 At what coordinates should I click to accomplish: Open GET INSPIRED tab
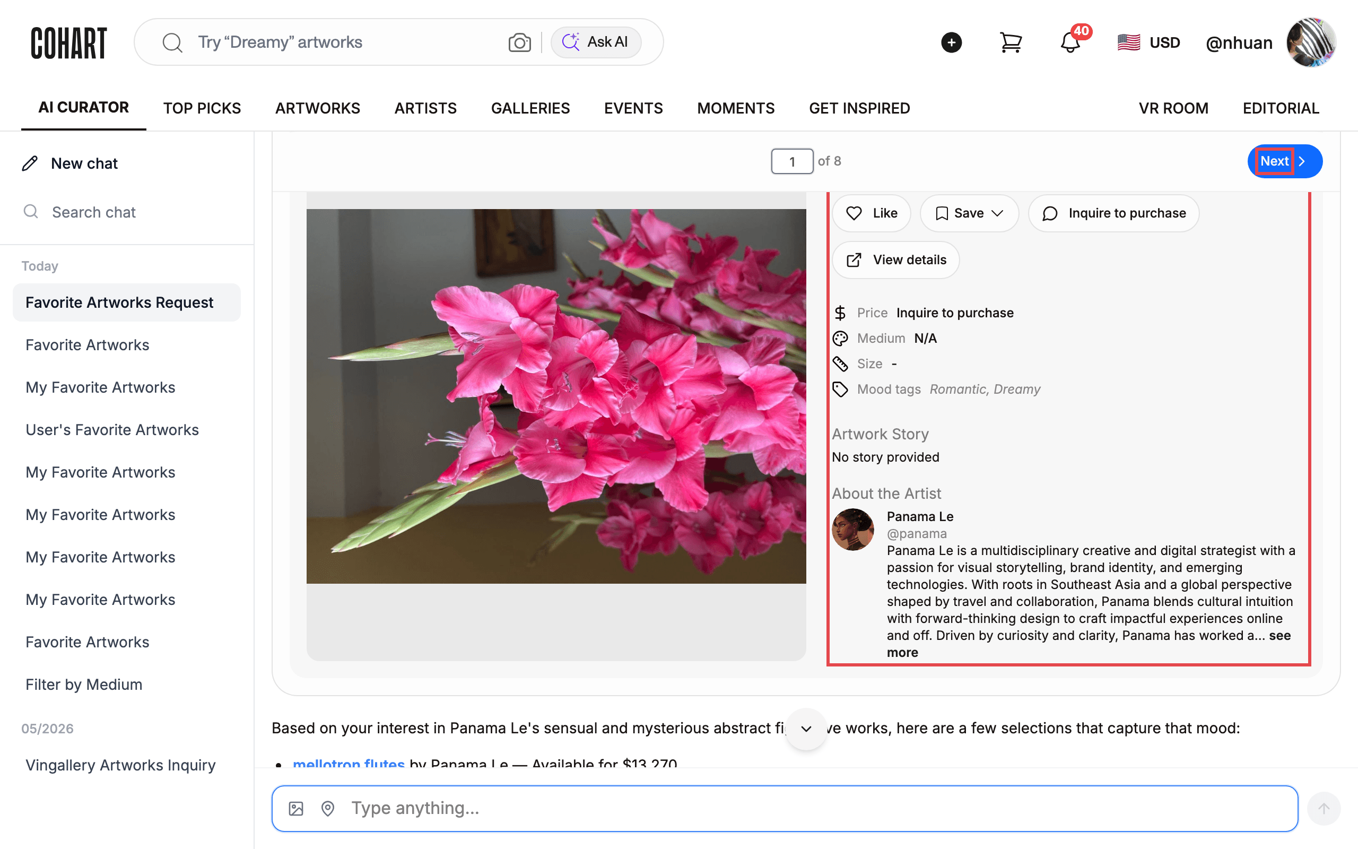859,108
